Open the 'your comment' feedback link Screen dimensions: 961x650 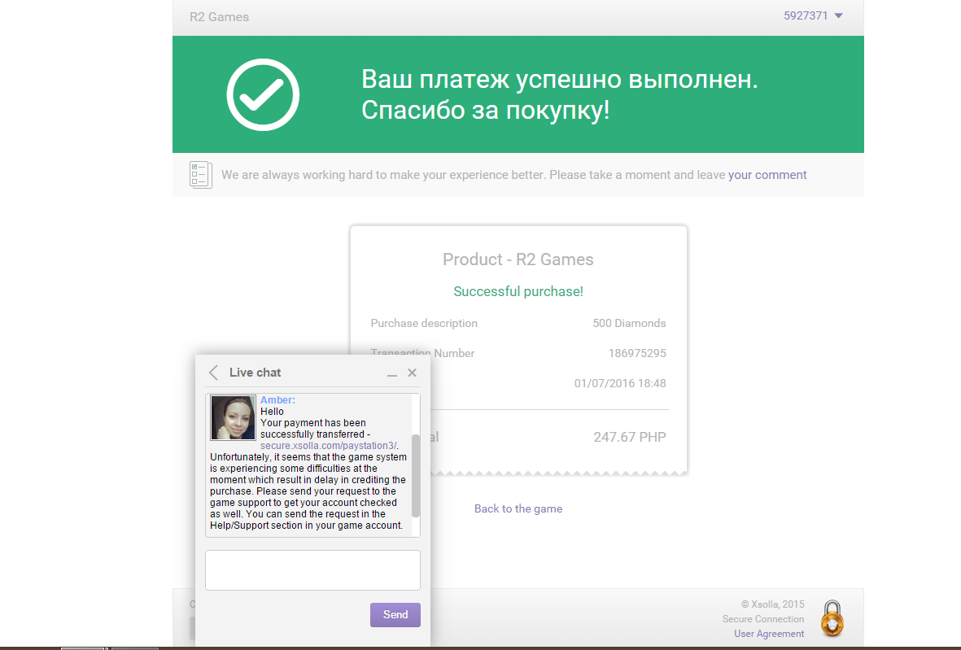(767, 175)
